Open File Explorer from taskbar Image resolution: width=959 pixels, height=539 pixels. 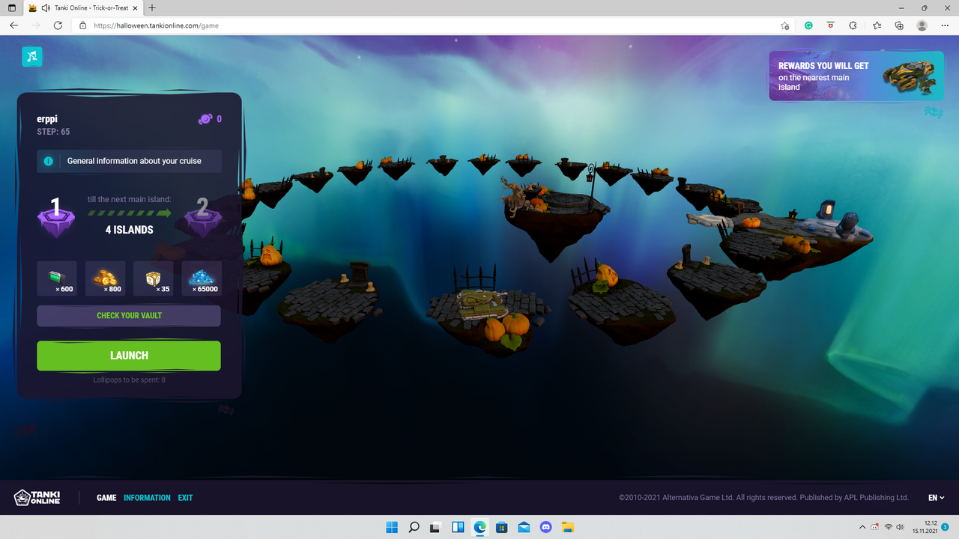tap(568, 527)
